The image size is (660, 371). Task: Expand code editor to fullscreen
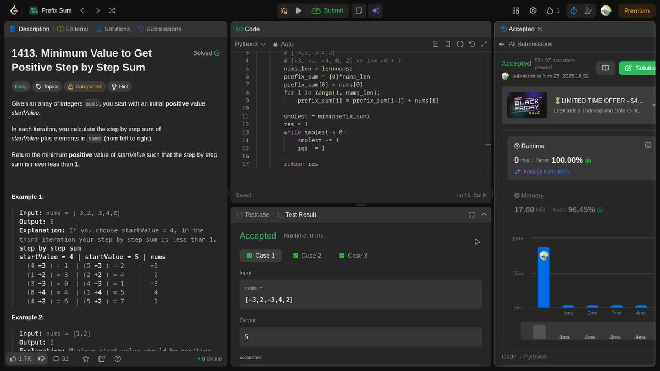point(484,44)
